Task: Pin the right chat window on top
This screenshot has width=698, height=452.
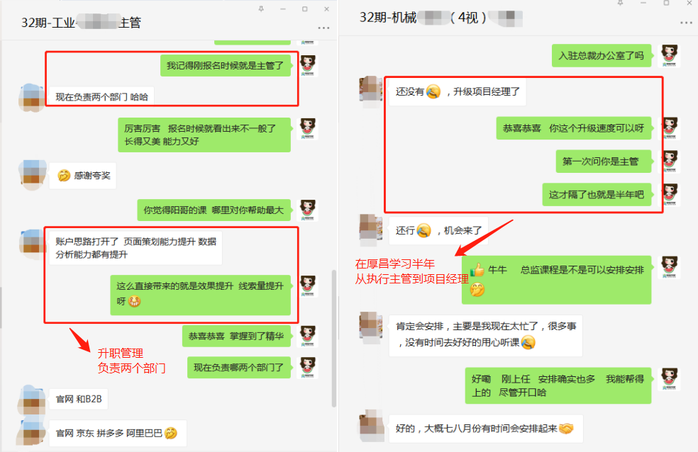Action: [620, 3]
